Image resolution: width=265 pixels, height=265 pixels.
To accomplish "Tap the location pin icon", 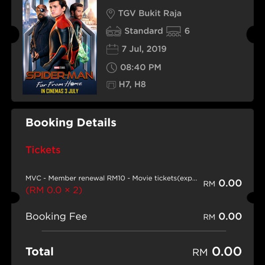I will coord(110,14).
